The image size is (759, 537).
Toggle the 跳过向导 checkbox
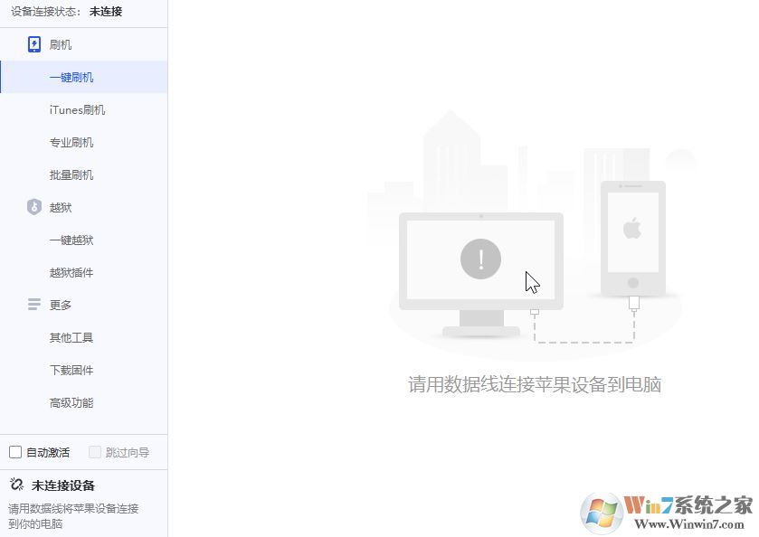(x=94, y=451)
